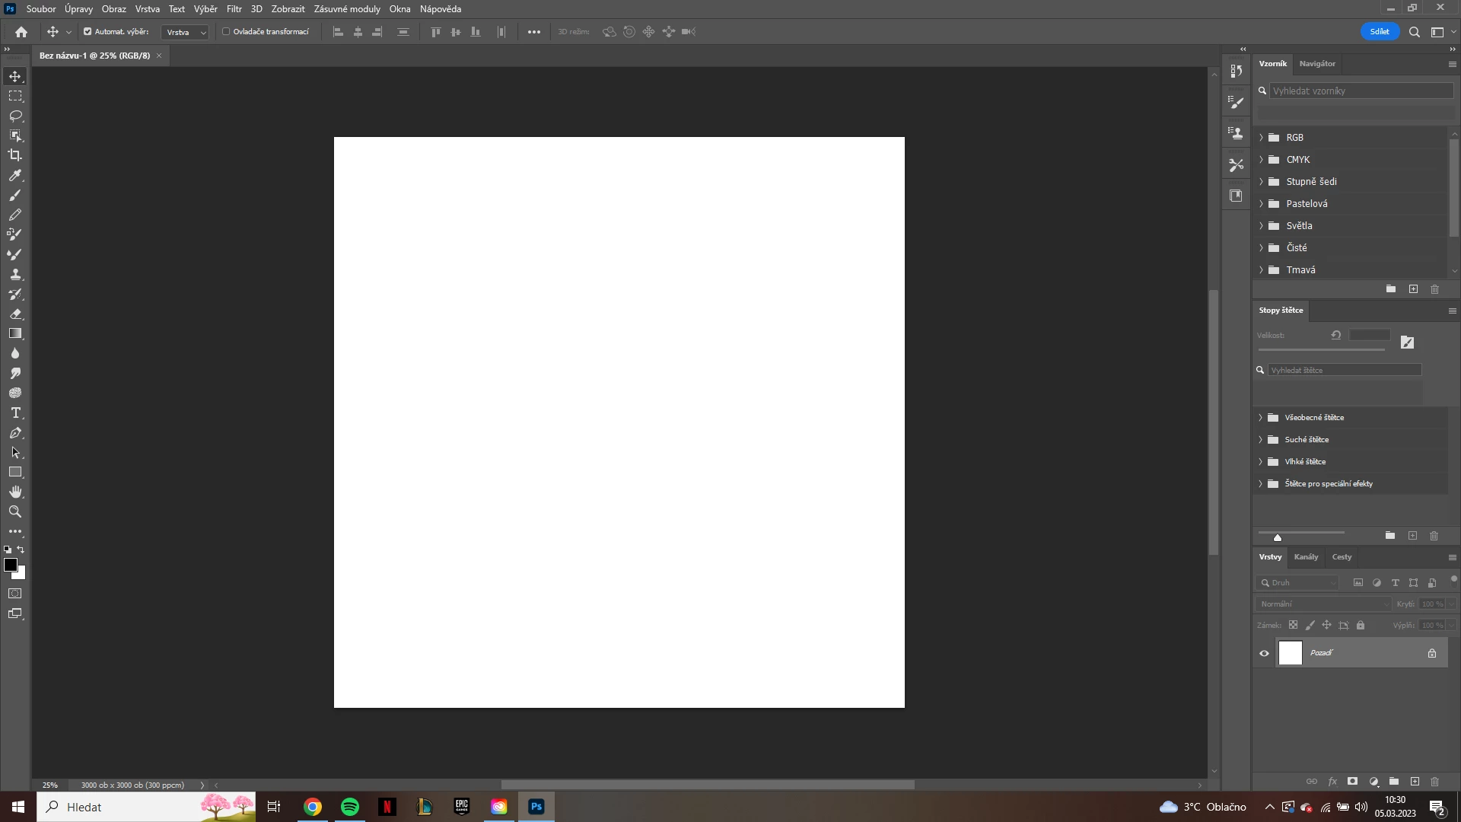Screen dimensions: 1461x822
Task: Expand the Suché štětce brush folder
Action: [x=1261, y=440]
